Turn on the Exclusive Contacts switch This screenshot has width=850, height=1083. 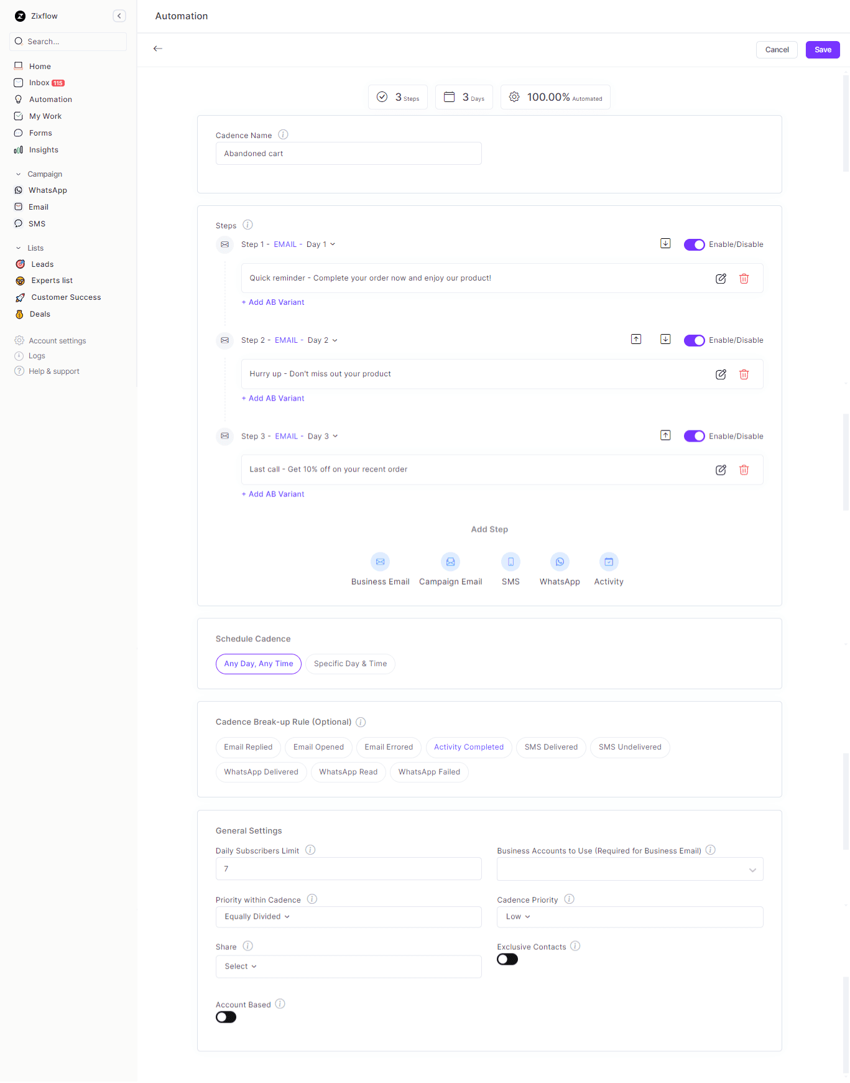[507, 959]
